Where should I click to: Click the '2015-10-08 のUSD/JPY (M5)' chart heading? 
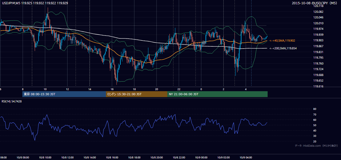(x=314, y=3)
